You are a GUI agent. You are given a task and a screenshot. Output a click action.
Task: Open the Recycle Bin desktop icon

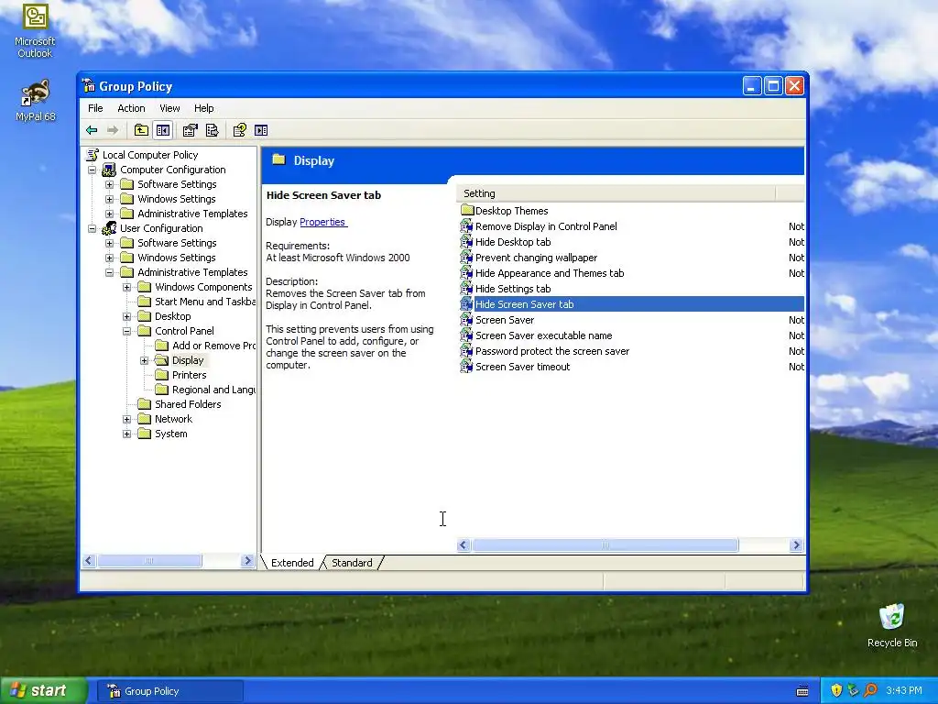pos(892,625)
